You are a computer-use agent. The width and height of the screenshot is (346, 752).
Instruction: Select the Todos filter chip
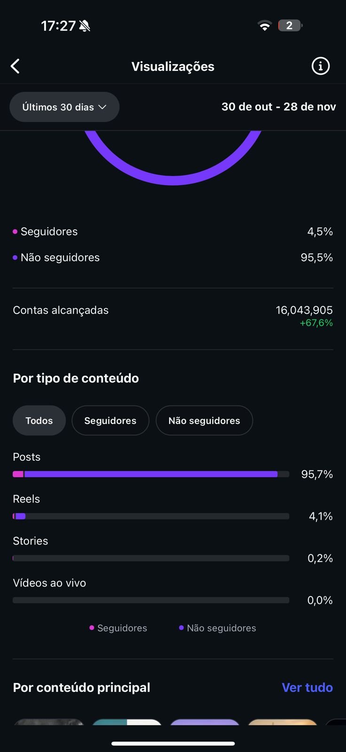click(x=39, y=421)
